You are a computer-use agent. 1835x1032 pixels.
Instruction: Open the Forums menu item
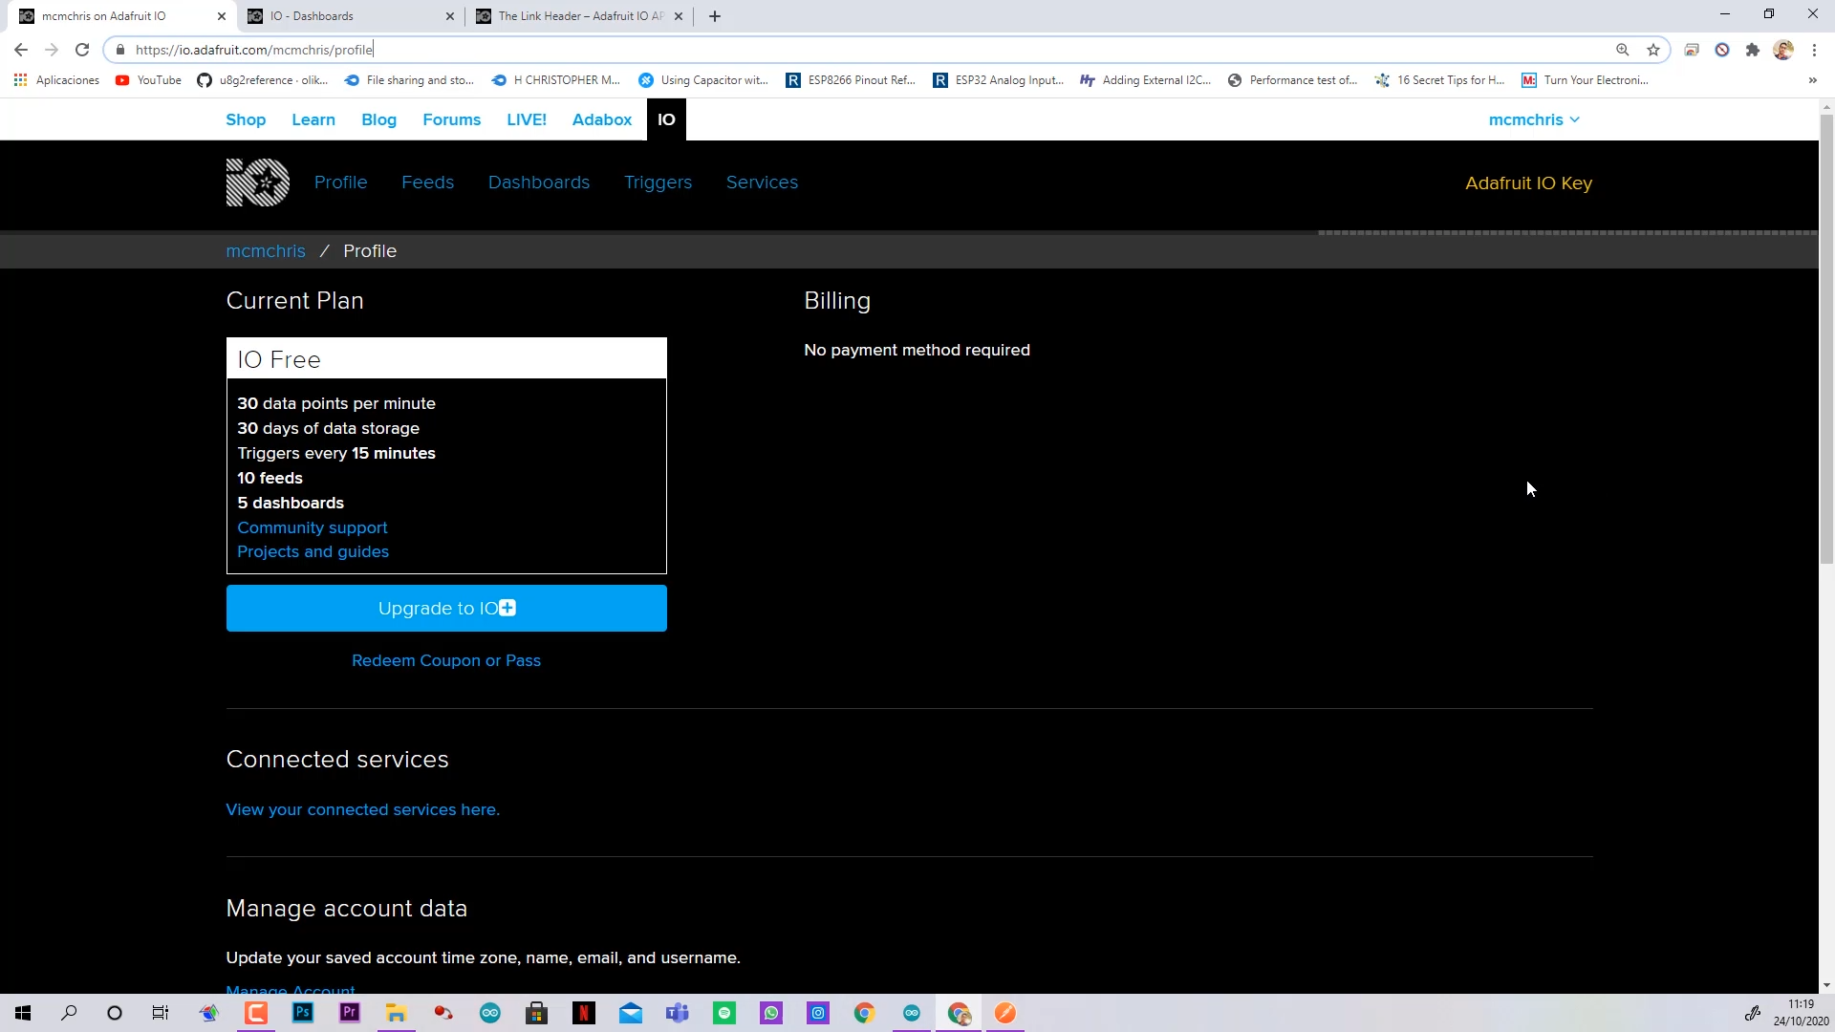click(452, 119)
